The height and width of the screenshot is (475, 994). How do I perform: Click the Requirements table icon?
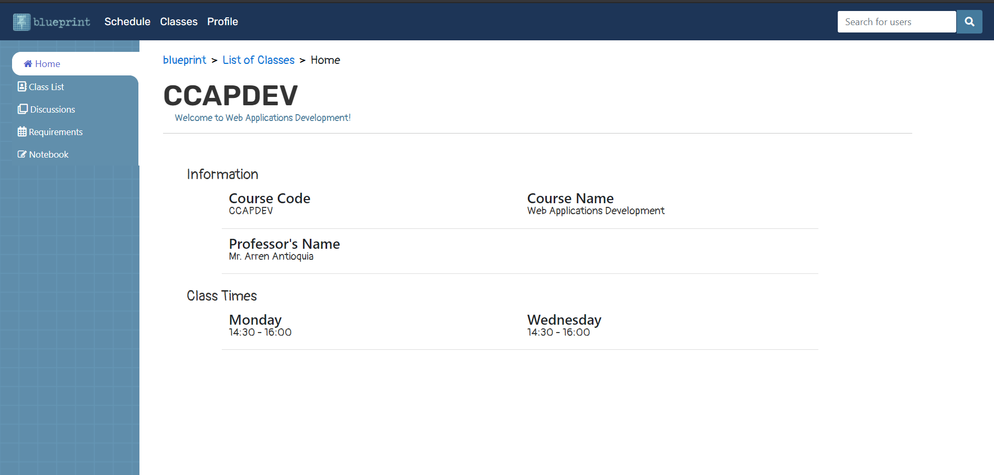tap(22, 131)
